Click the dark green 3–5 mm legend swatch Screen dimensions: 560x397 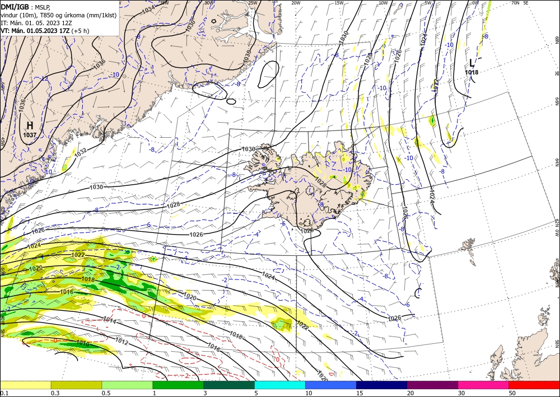tap(229, 385)
